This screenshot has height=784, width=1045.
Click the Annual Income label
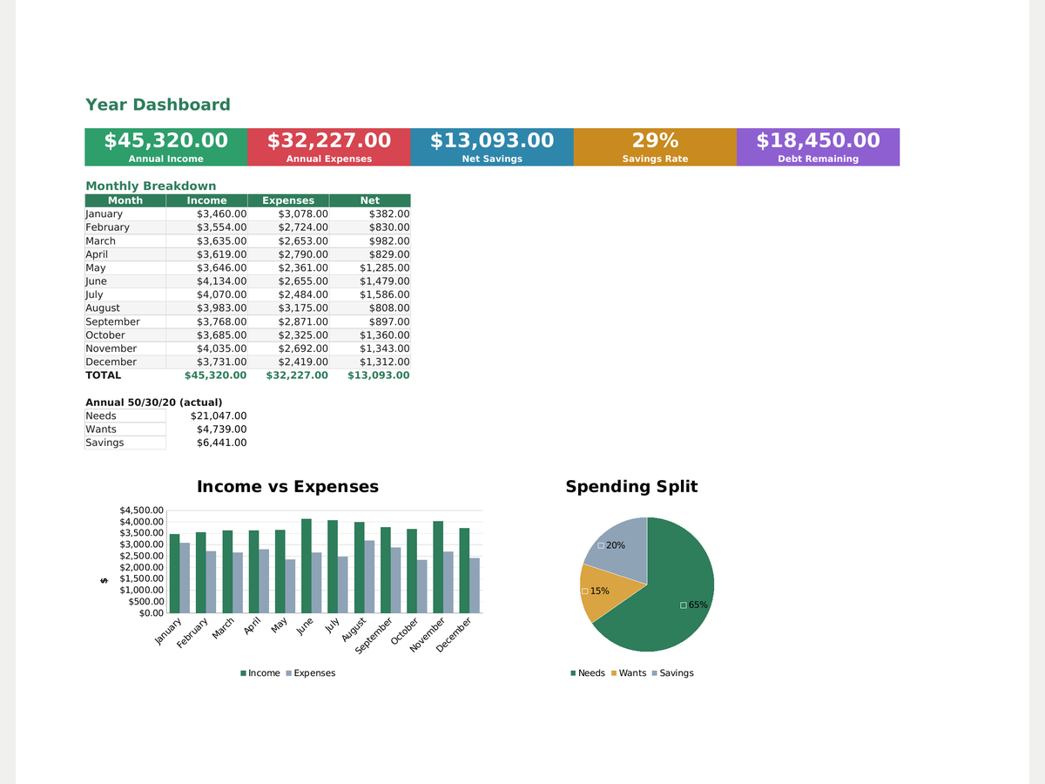tap(166, 159)
